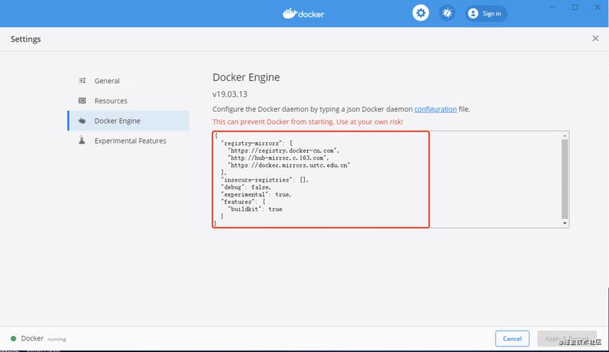
Task: Click the "insecure-registries" line
Action: (265, 180)
